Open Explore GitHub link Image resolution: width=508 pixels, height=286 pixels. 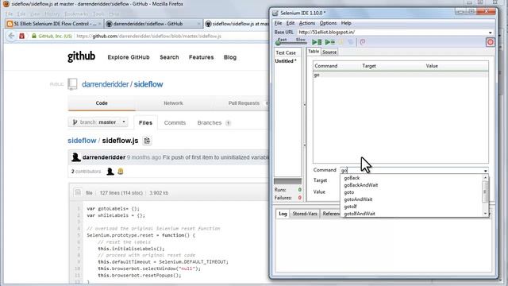pos(129,57)
